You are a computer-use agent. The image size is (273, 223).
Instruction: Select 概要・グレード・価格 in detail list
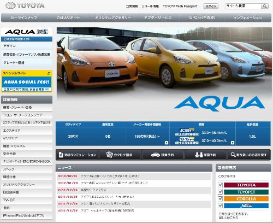click(27, 107)
